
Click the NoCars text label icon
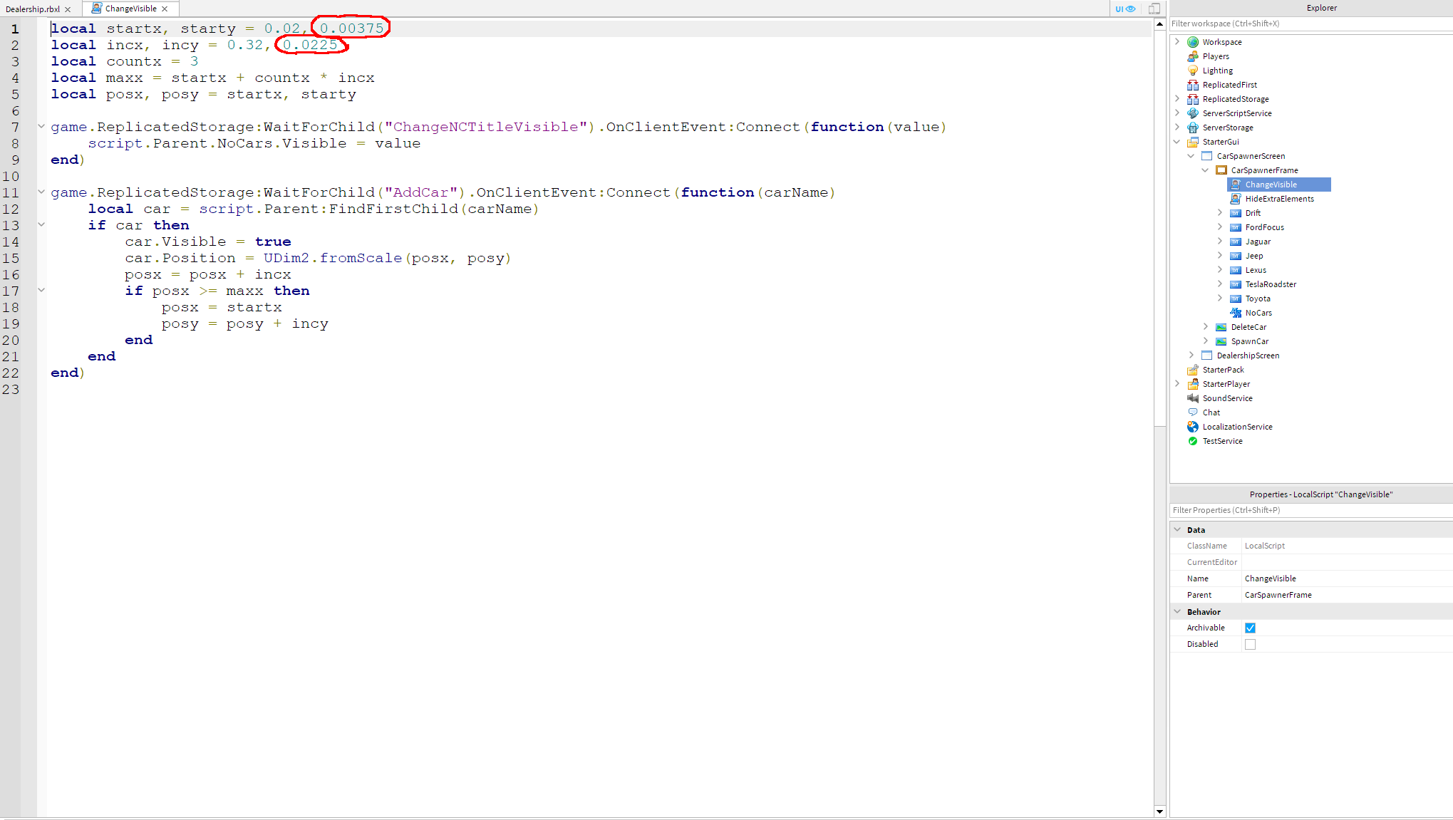click(1236, 313)
